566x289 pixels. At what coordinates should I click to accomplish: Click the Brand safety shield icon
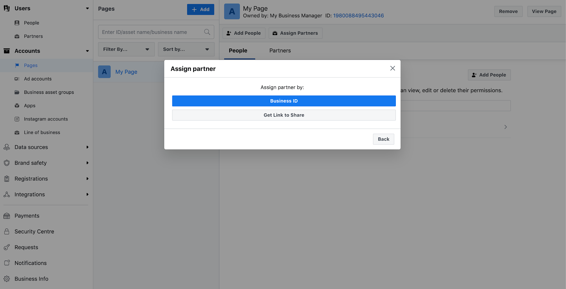(7, 163)
